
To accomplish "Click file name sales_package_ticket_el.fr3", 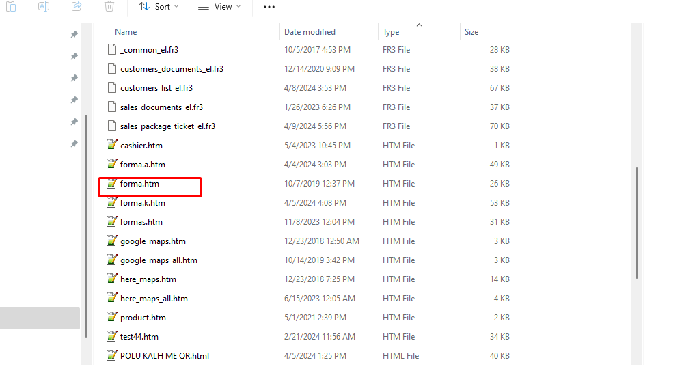I will click(168, 126).
